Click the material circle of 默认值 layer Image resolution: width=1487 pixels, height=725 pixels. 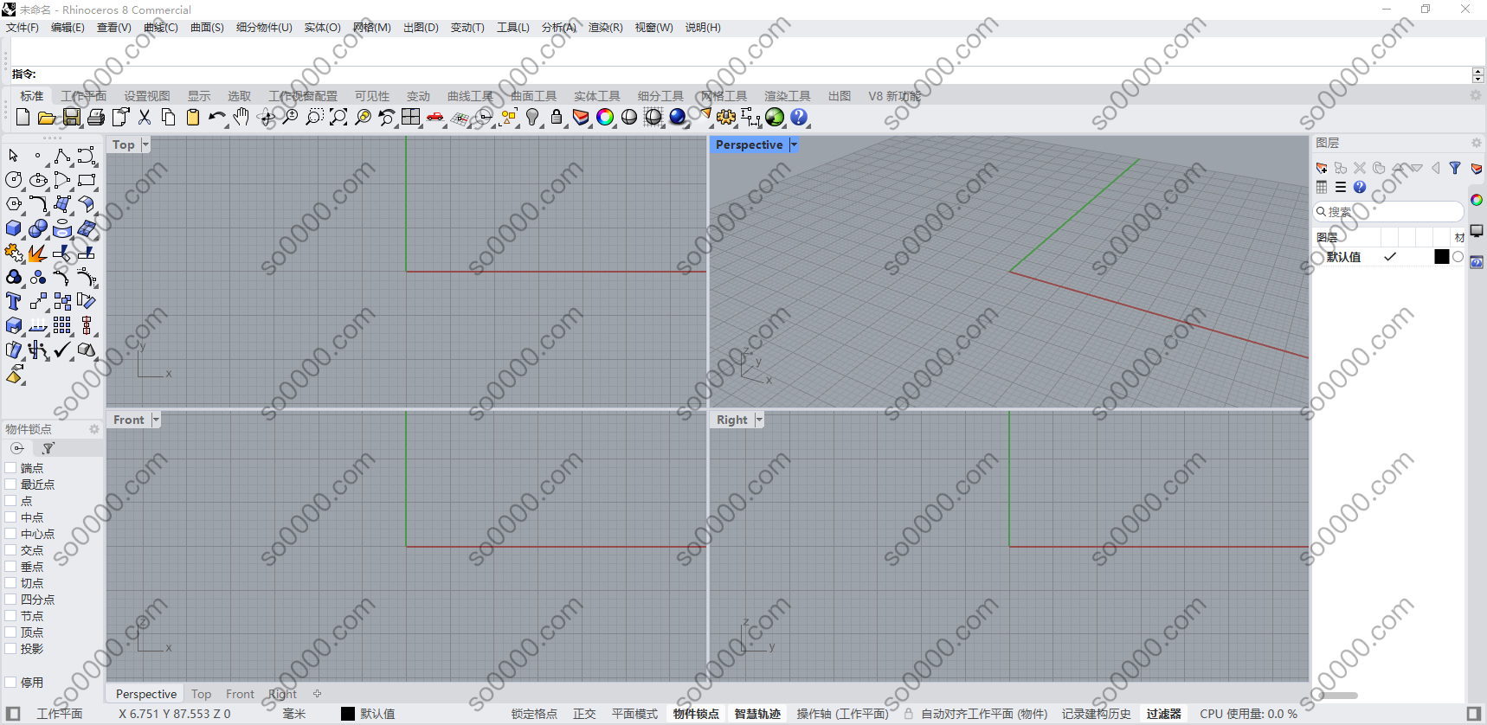1458,257
